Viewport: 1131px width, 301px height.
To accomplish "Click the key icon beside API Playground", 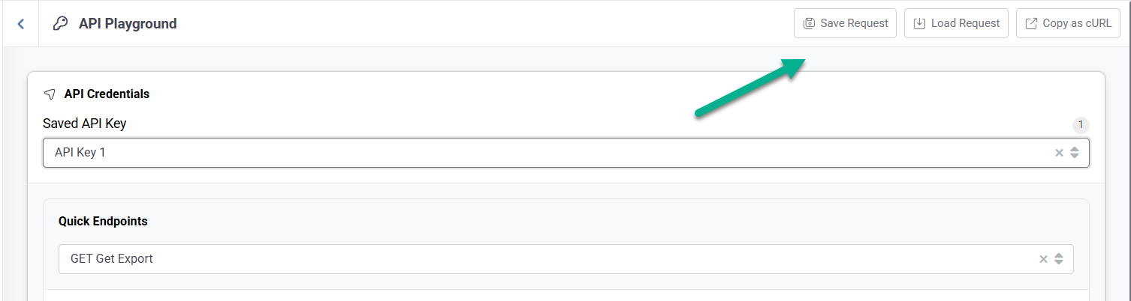I will point(60,24).
